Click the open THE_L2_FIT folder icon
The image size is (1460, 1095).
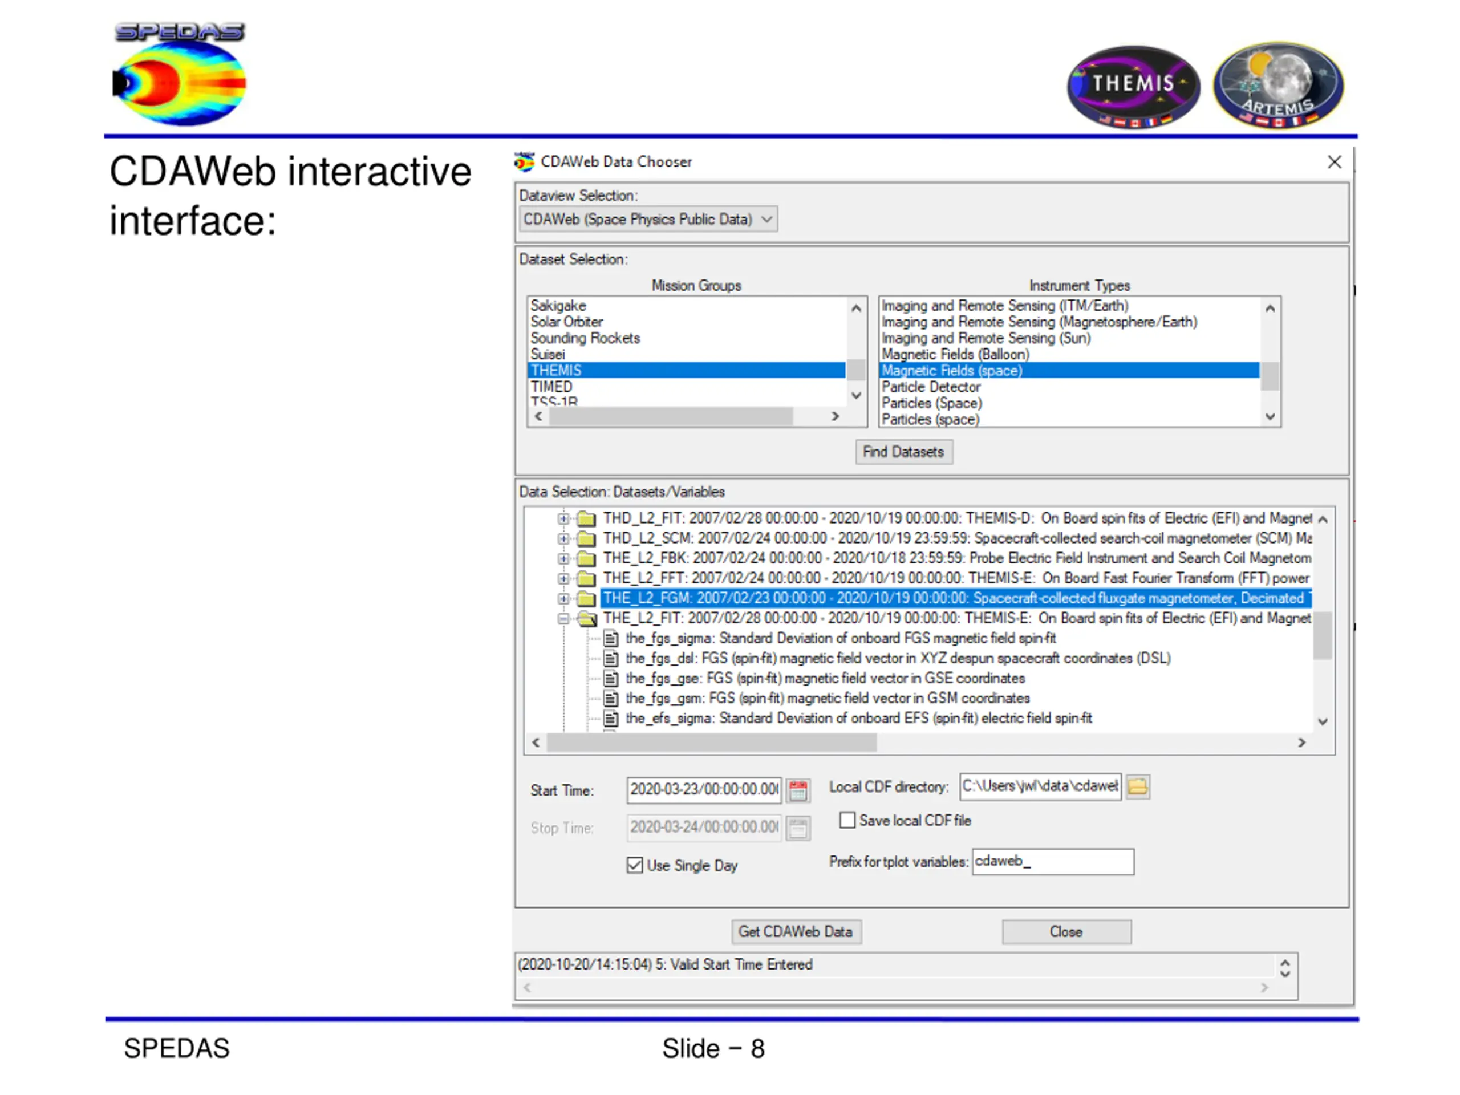pos(587,618)
